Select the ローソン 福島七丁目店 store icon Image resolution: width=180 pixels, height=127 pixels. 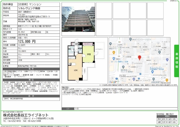114,59
